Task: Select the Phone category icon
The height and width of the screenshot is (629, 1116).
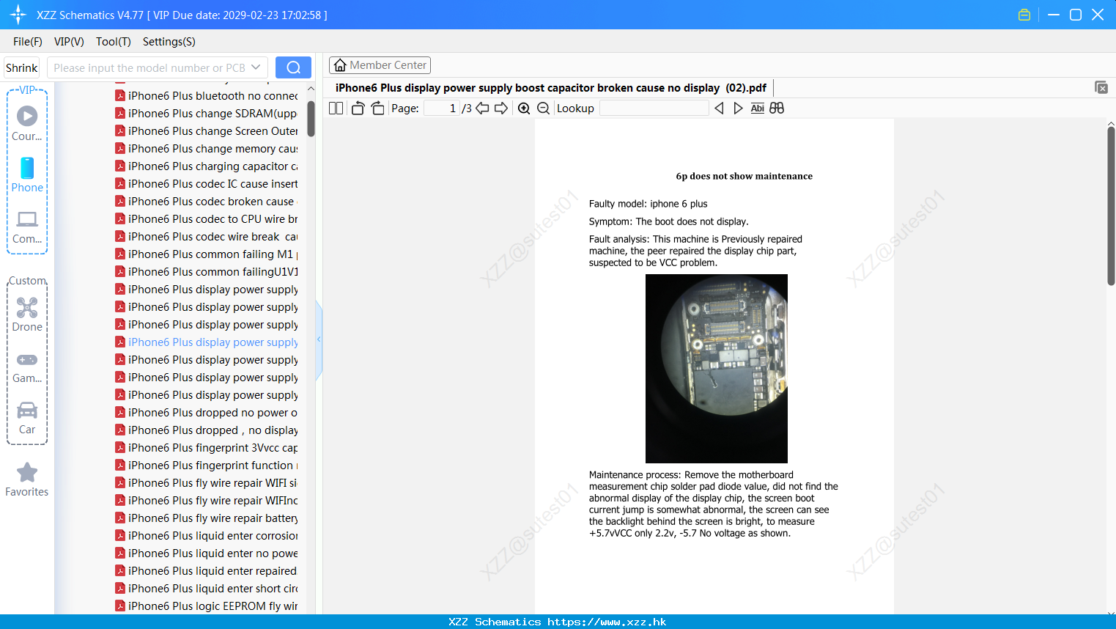Action: click(x=27, y=174)
